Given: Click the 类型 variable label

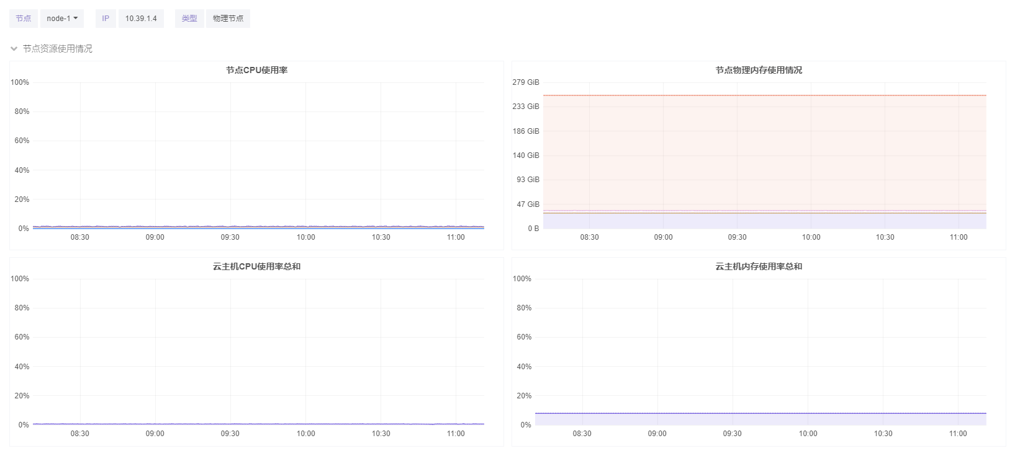Looking at the screenshot, I should coord(189,19).
